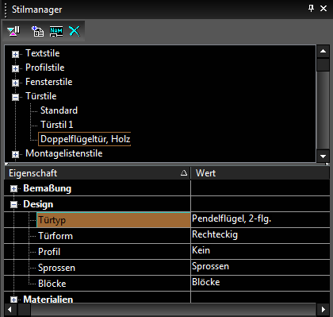Click the Rechteckig value for Türform

pos(260,235)
